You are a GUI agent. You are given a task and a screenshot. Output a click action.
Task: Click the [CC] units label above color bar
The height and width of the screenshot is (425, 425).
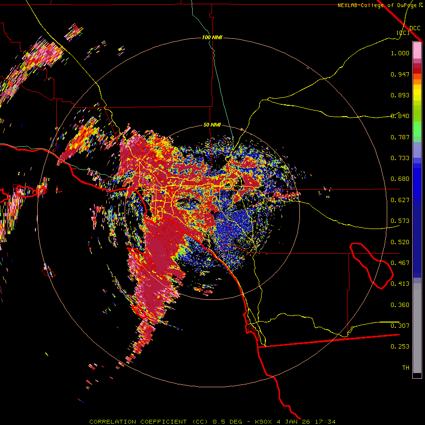point(403,33)
